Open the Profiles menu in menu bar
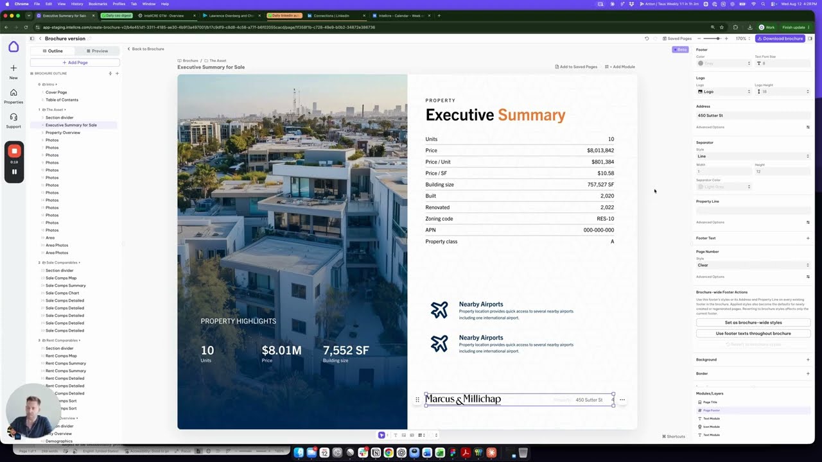822x462 pixels. (119, 4)
